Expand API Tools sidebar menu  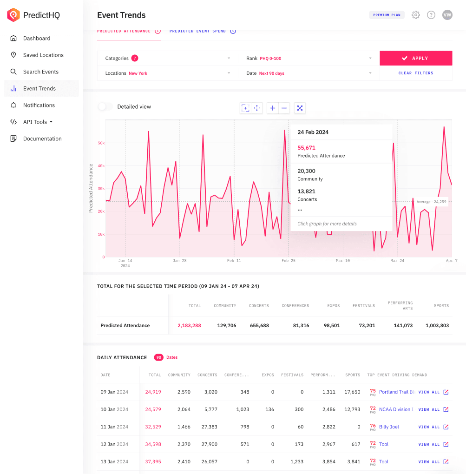[x=38, y=122]
